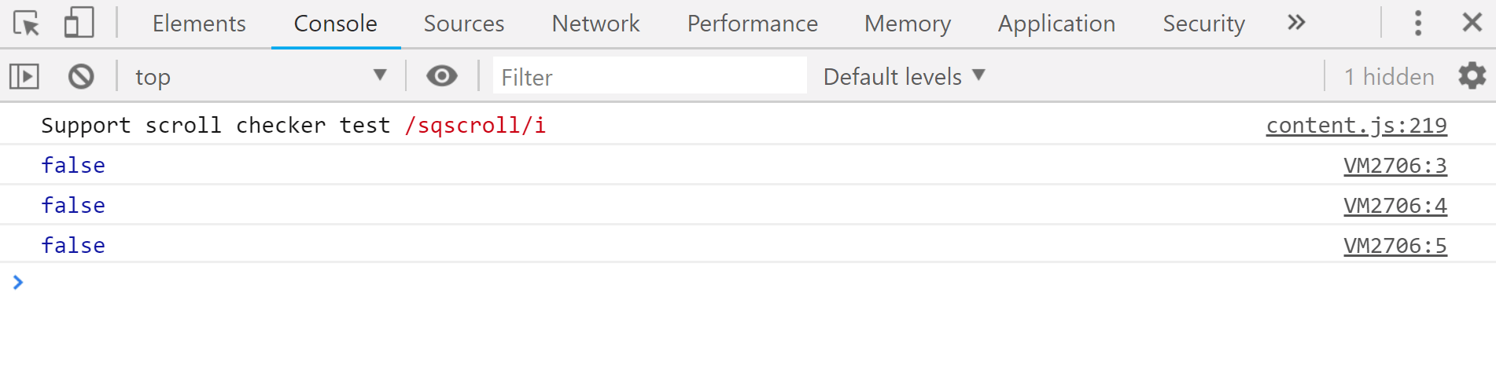Focus the console Filter input field
This screenshot has height=377, width=1496.
tap(650, 76)
